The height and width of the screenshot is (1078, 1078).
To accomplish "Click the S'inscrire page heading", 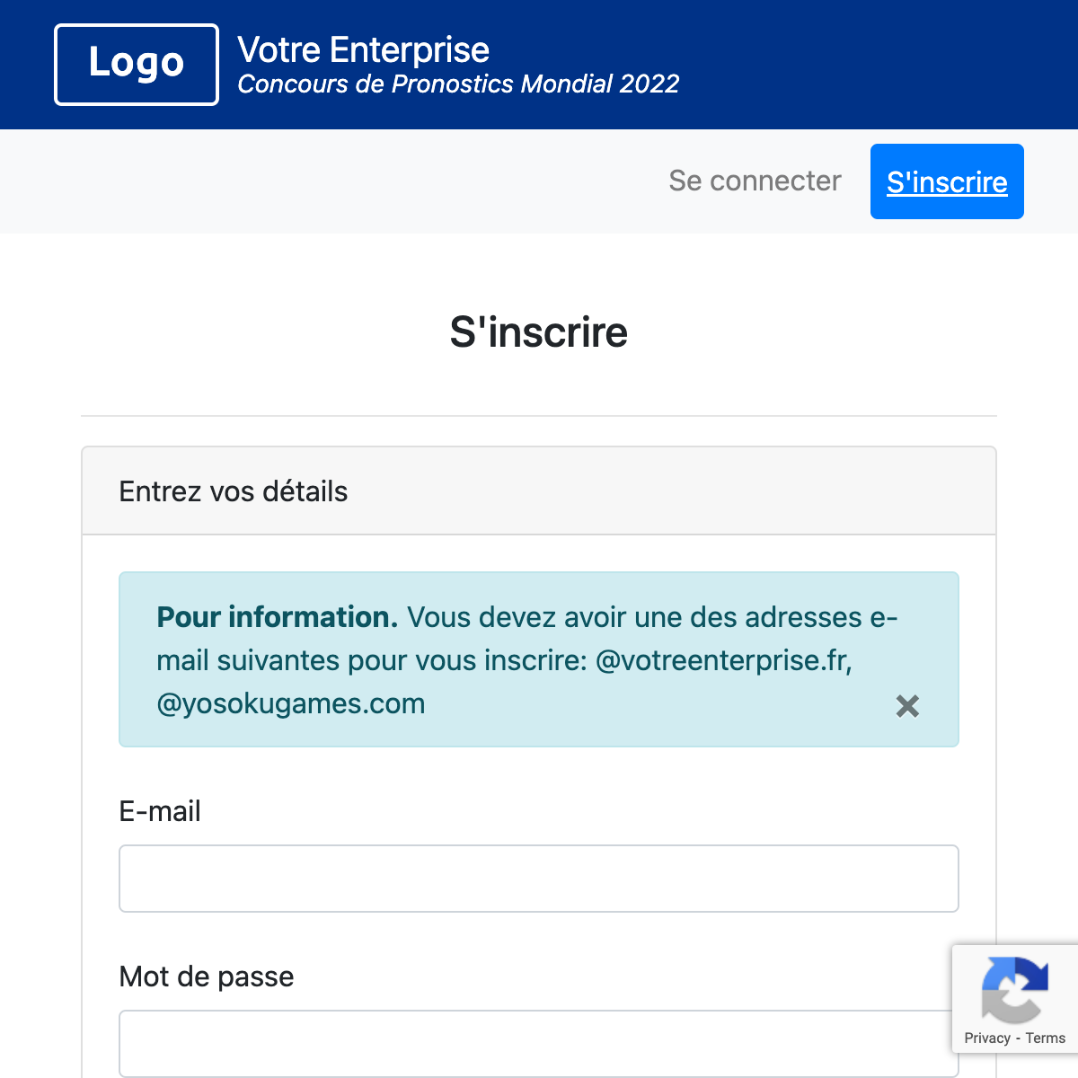I will point(539,332).
